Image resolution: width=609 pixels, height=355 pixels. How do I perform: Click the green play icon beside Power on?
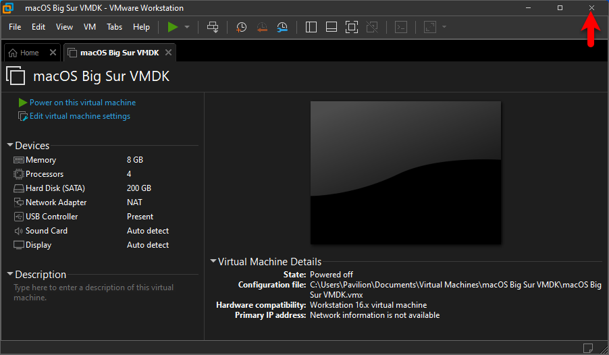point(22,103)
